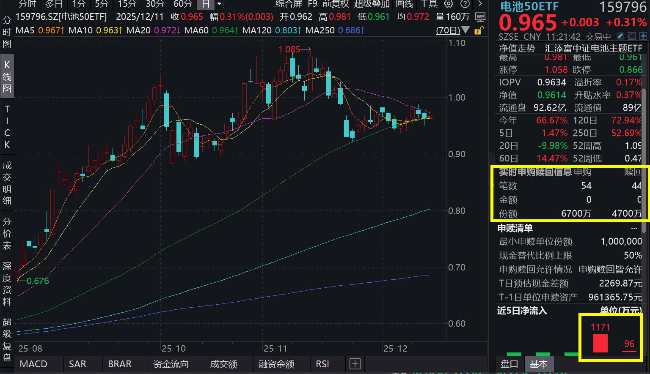The image size is (650, 374).
Task: Expand 申赎清单 details via the ellipsis
Action: 634,228
